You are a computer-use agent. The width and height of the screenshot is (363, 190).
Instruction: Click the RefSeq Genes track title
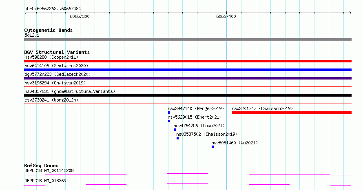pos(41,166)
